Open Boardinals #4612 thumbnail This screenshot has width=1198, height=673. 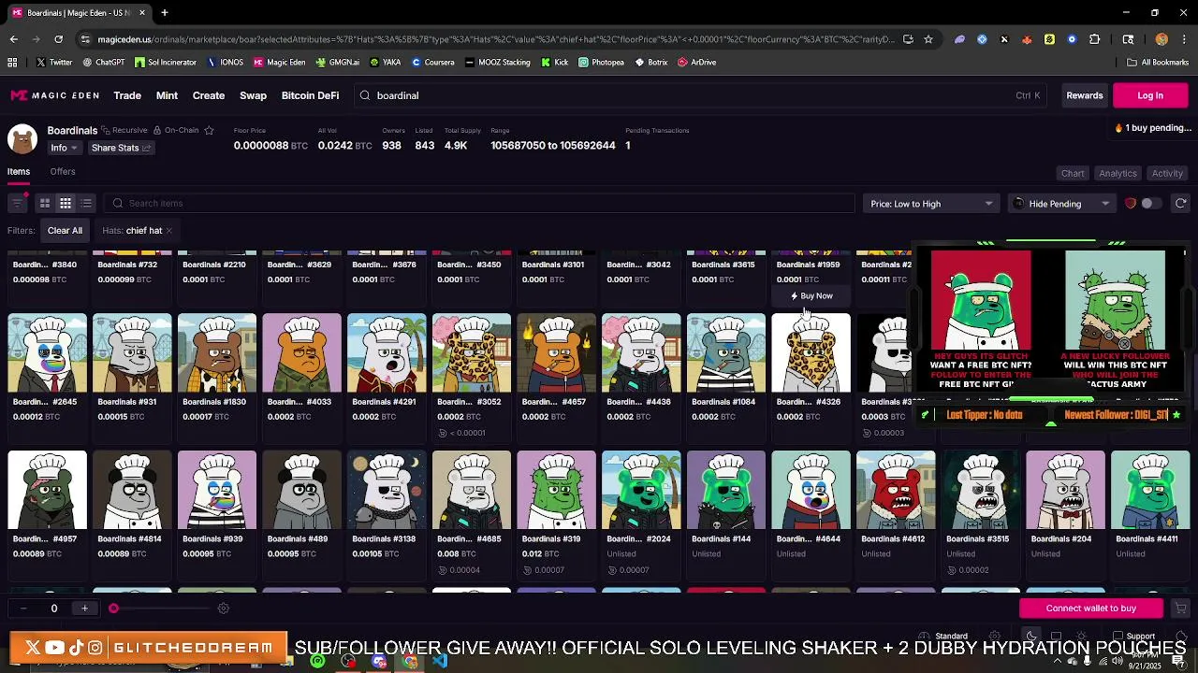tap(896, 491)
